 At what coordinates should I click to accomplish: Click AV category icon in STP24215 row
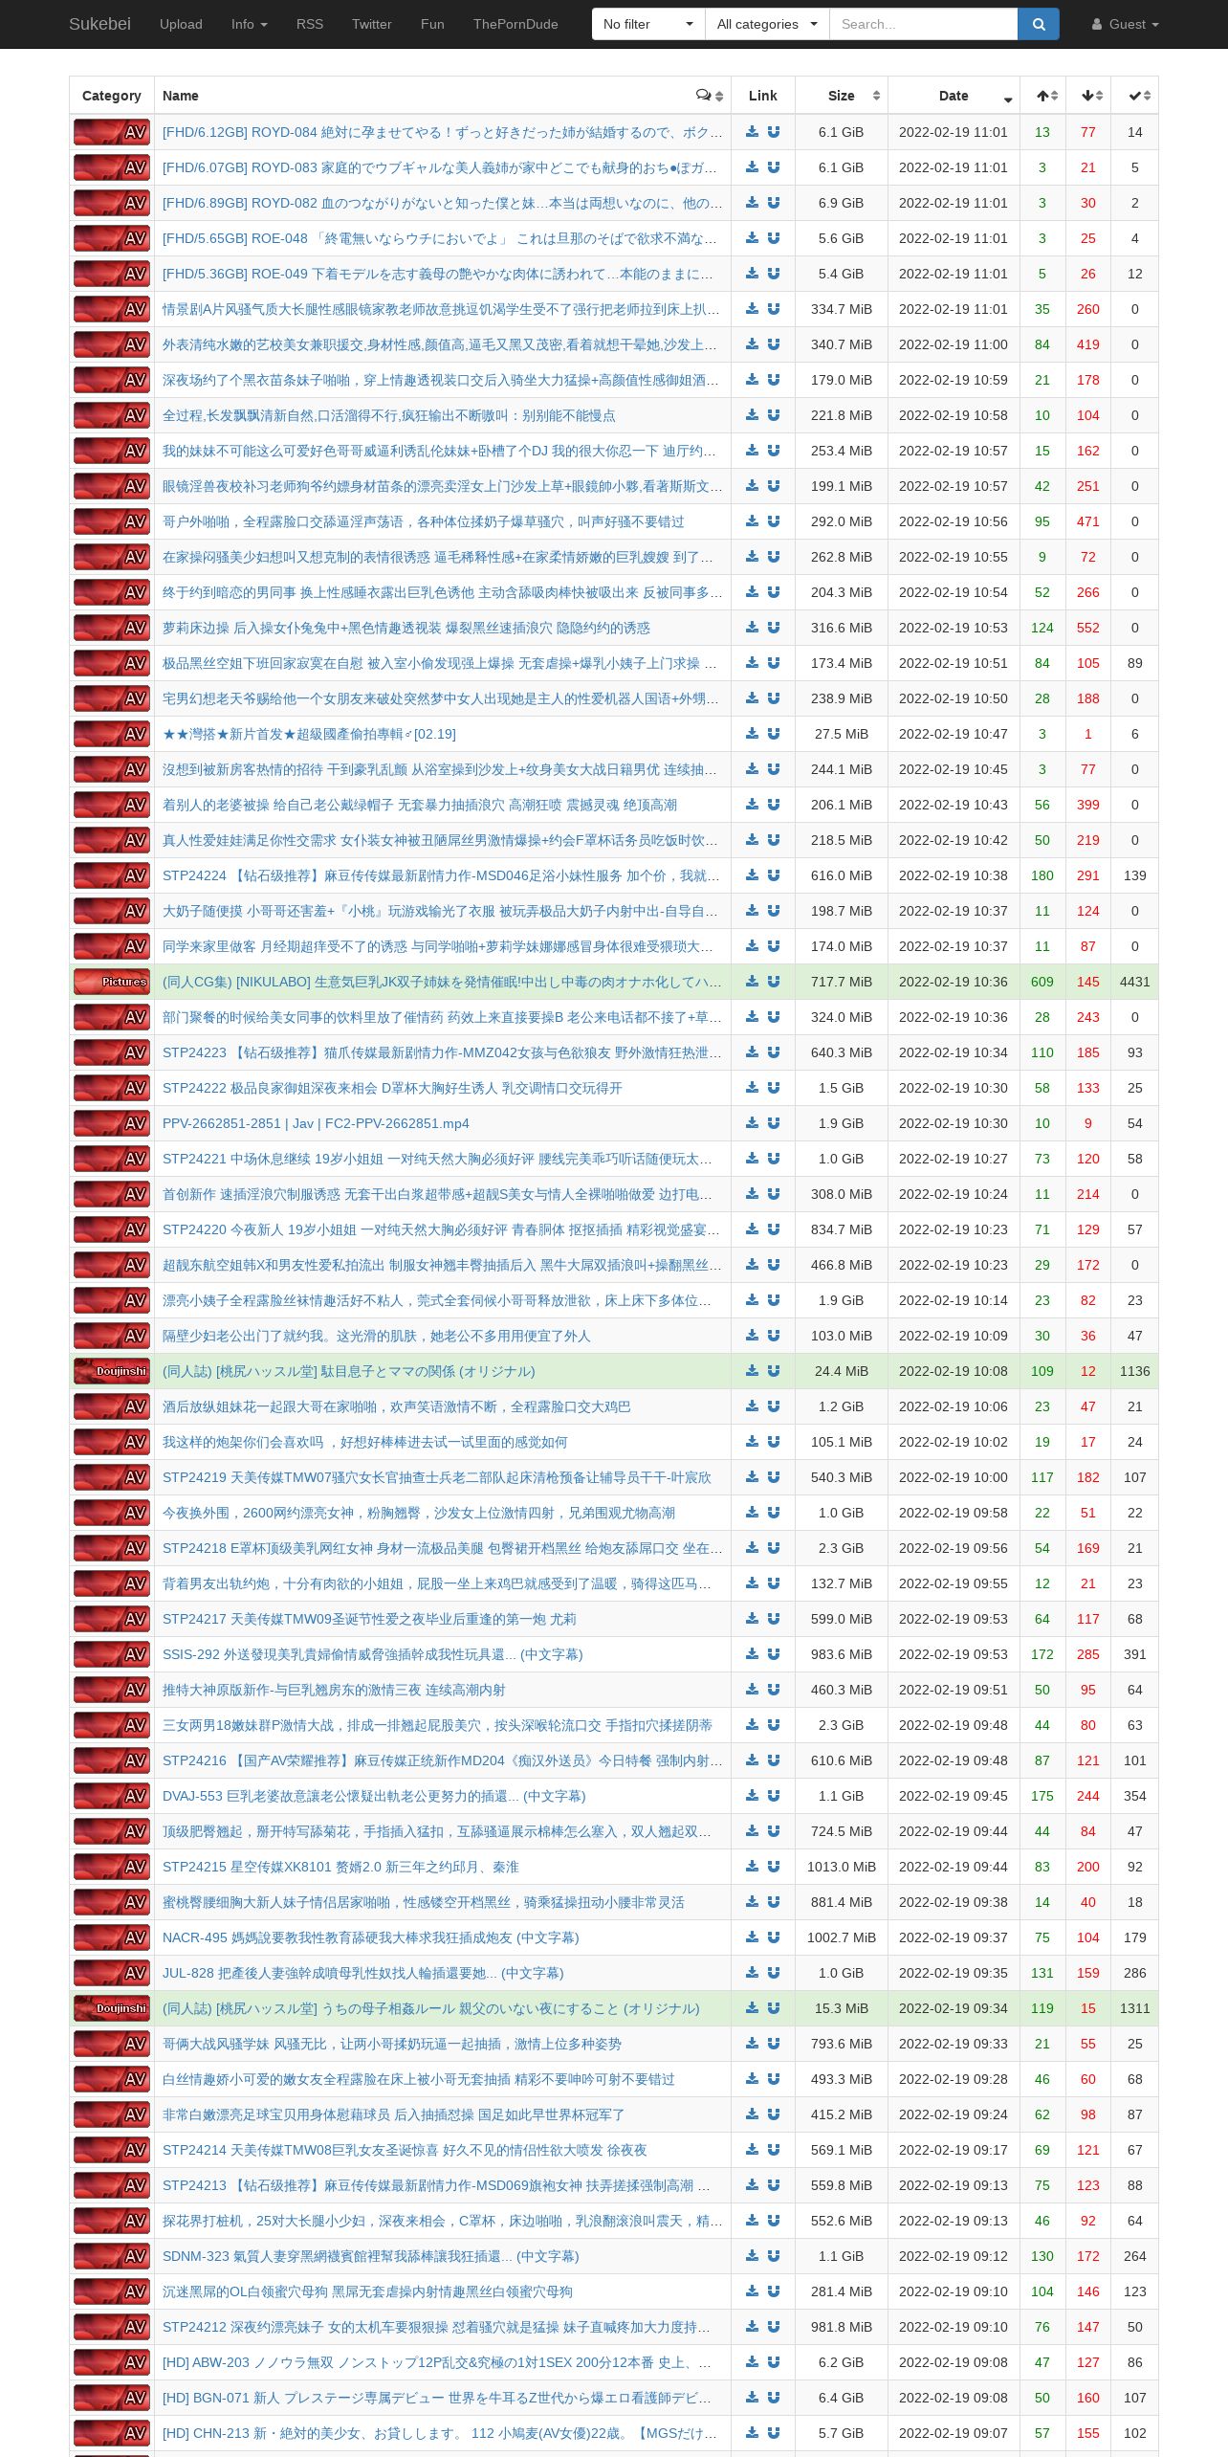(112, 1867)
